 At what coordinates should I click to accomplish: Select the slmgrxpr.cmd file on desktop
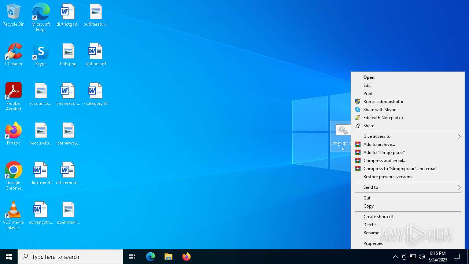click(341, 136)
